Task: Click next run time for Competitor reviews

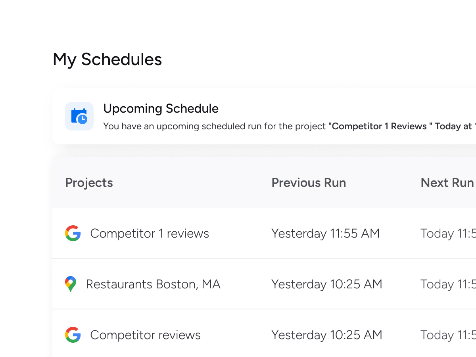Action: pos(448,335)
